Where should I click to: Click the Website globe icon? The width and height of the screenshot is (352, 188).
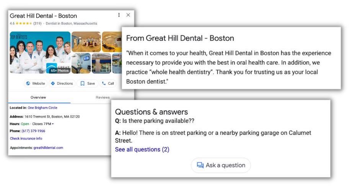(28, 83)
